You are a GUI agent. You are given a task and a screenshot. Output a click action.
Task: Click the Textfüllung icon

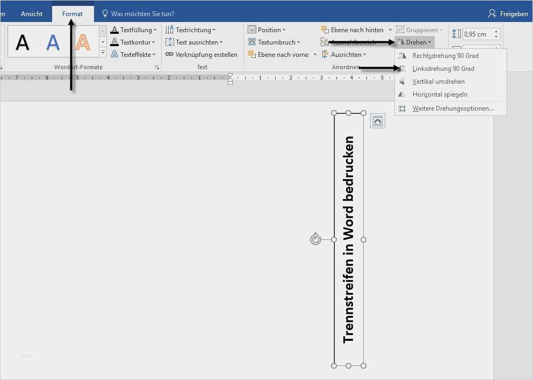click(x=114, y=30)
